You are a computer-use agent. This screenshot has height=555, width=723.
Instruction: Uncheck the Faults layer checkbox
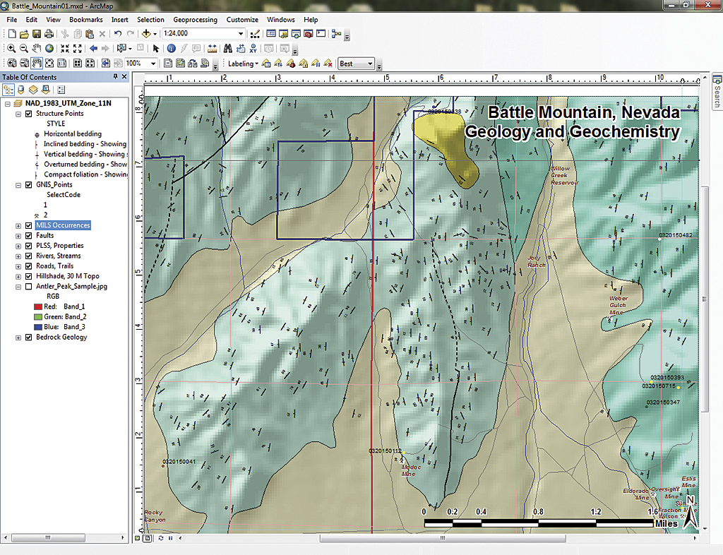(x=29, y=236)
